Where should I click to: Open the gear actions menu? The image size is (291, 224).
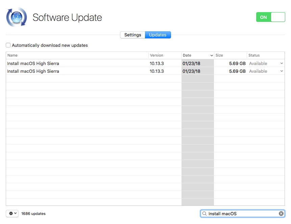click(x=12, y=214)
